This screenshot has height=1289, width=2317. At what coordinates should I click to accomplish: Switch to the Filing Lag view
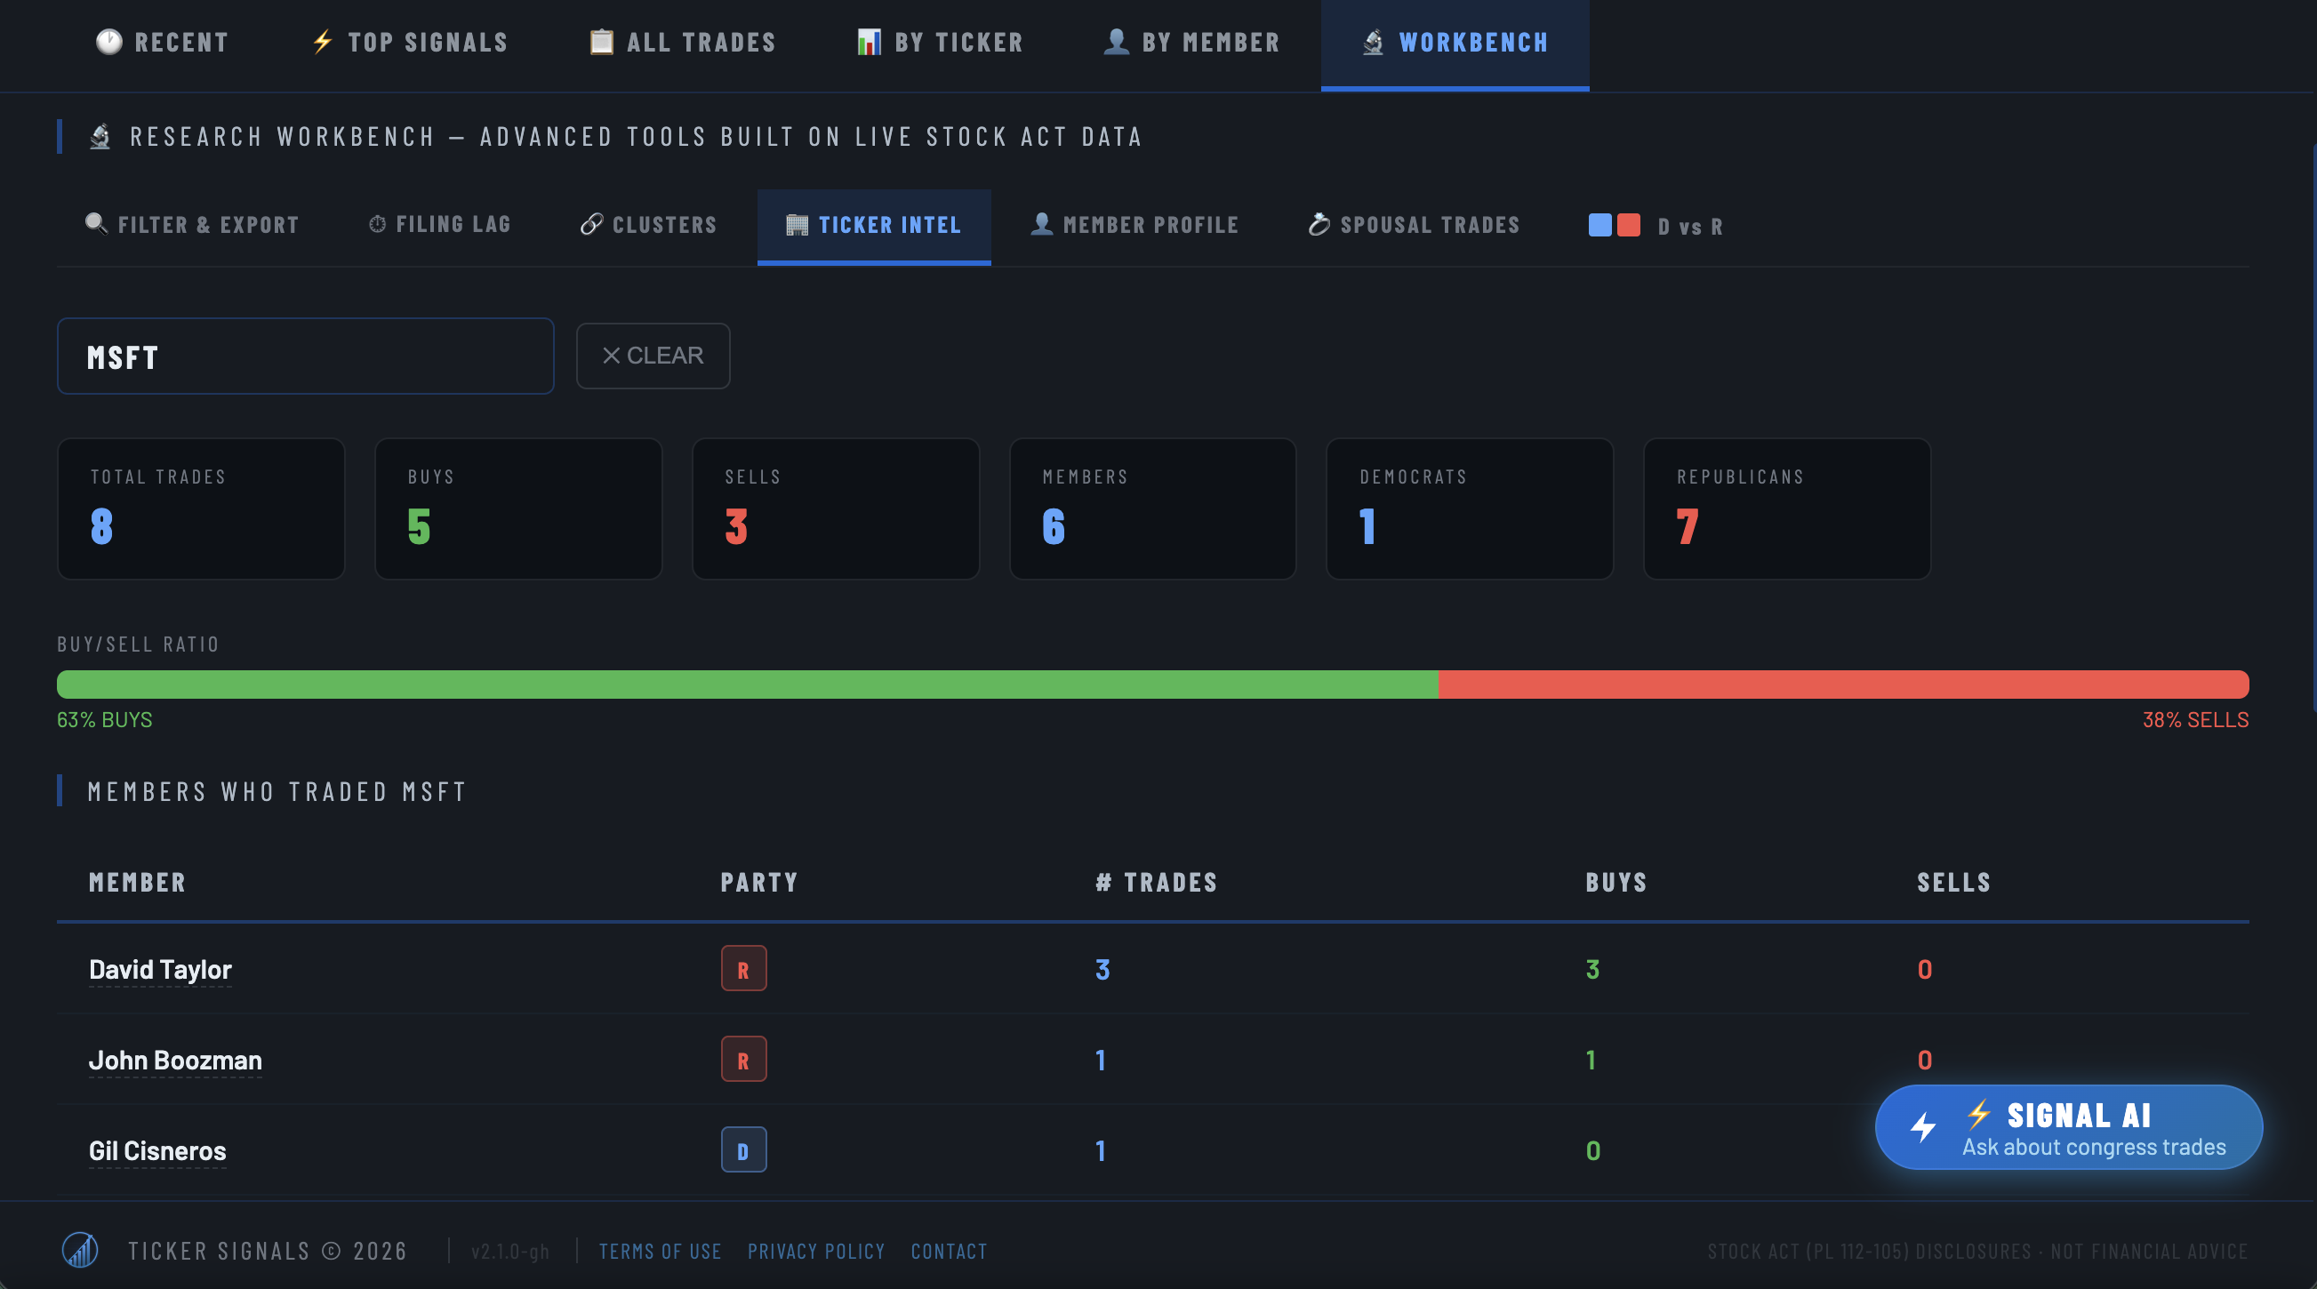(x=439, y=225)
